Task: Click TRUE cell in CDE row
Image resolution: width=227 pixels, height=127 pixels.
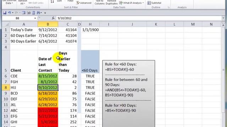Action: pyautogui.click(x=90, y=76)
